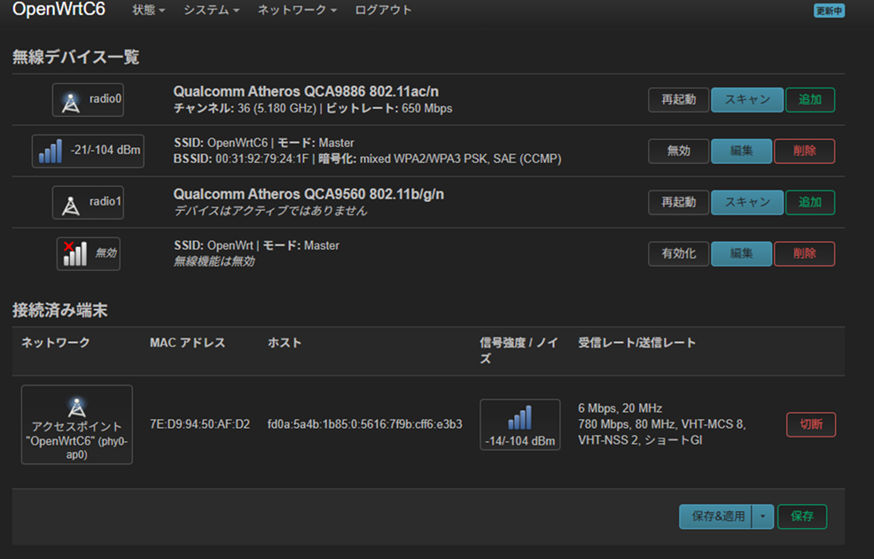Click the ホスト column header
The width and height of the screenshot is (874, 559).
285,343
